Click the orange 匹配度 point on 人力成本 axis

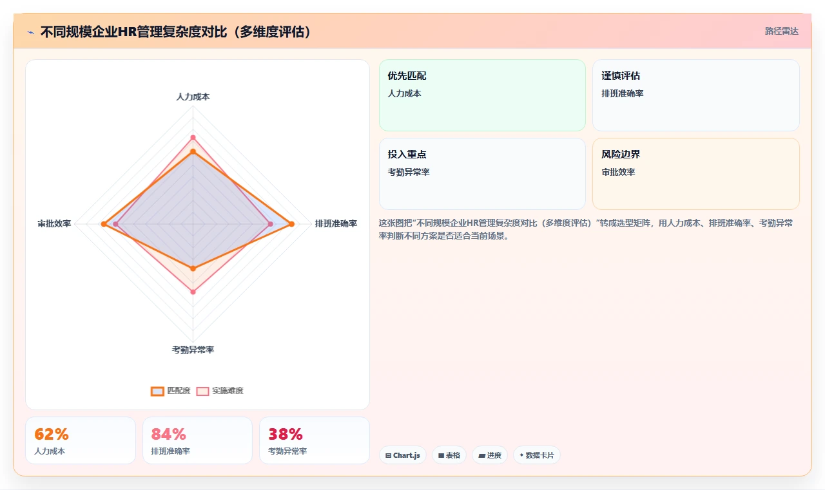[x=193, y=152]
